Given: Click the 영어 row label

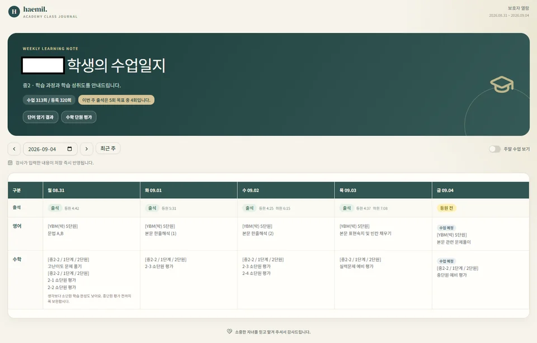Looking at the screenshot, I should pos(17,226).
